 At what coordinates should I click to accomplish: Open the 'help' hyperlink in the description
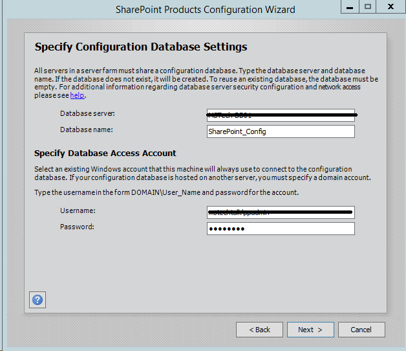78,95
